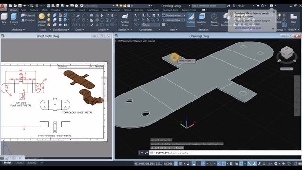Viewport: 302px width, 170px height.
Task: Switch to the Visualize ribbon tab
Action: (x=56, y=10)
